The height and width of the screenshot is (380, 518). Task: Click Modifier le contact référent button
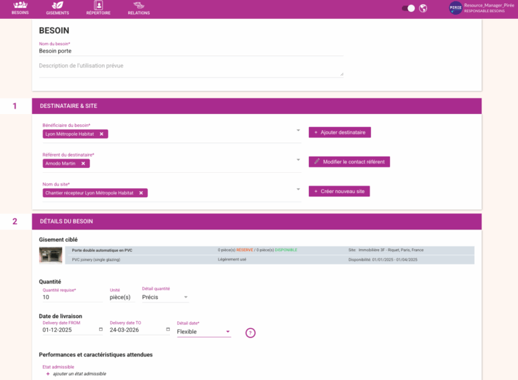point(349,162)
